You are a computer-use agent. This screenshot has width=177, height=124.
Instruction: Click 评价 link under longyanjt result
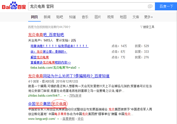pyautogui.click(x=80, y=119)
